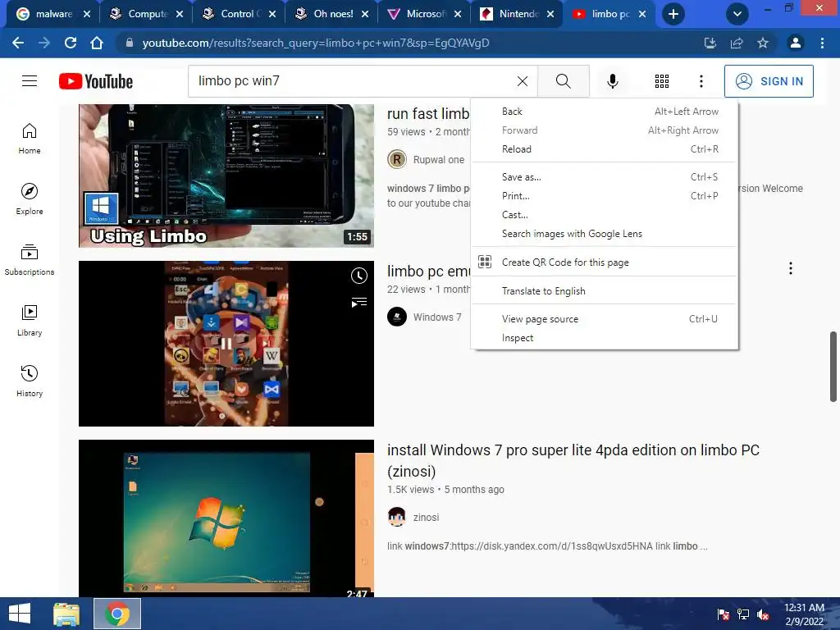
Task: Select Translate to English
Action: click(x=604, y=291)
